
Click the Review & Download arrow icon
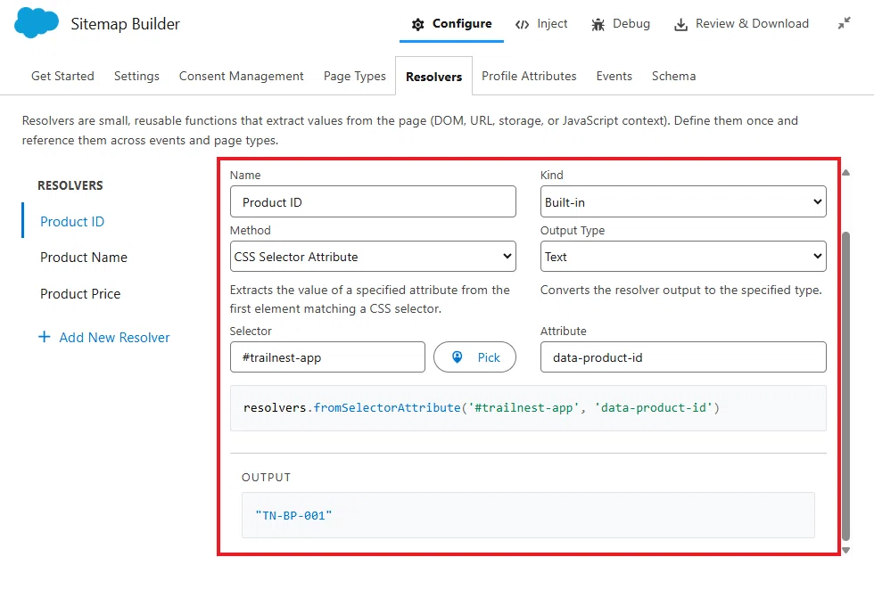pyautogui.click(x=680, y=24)
